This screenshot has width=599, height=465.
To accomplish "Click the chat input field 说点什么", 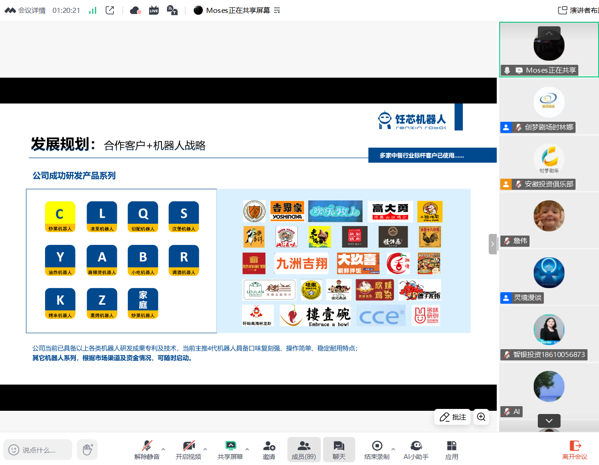I will 38,450.
